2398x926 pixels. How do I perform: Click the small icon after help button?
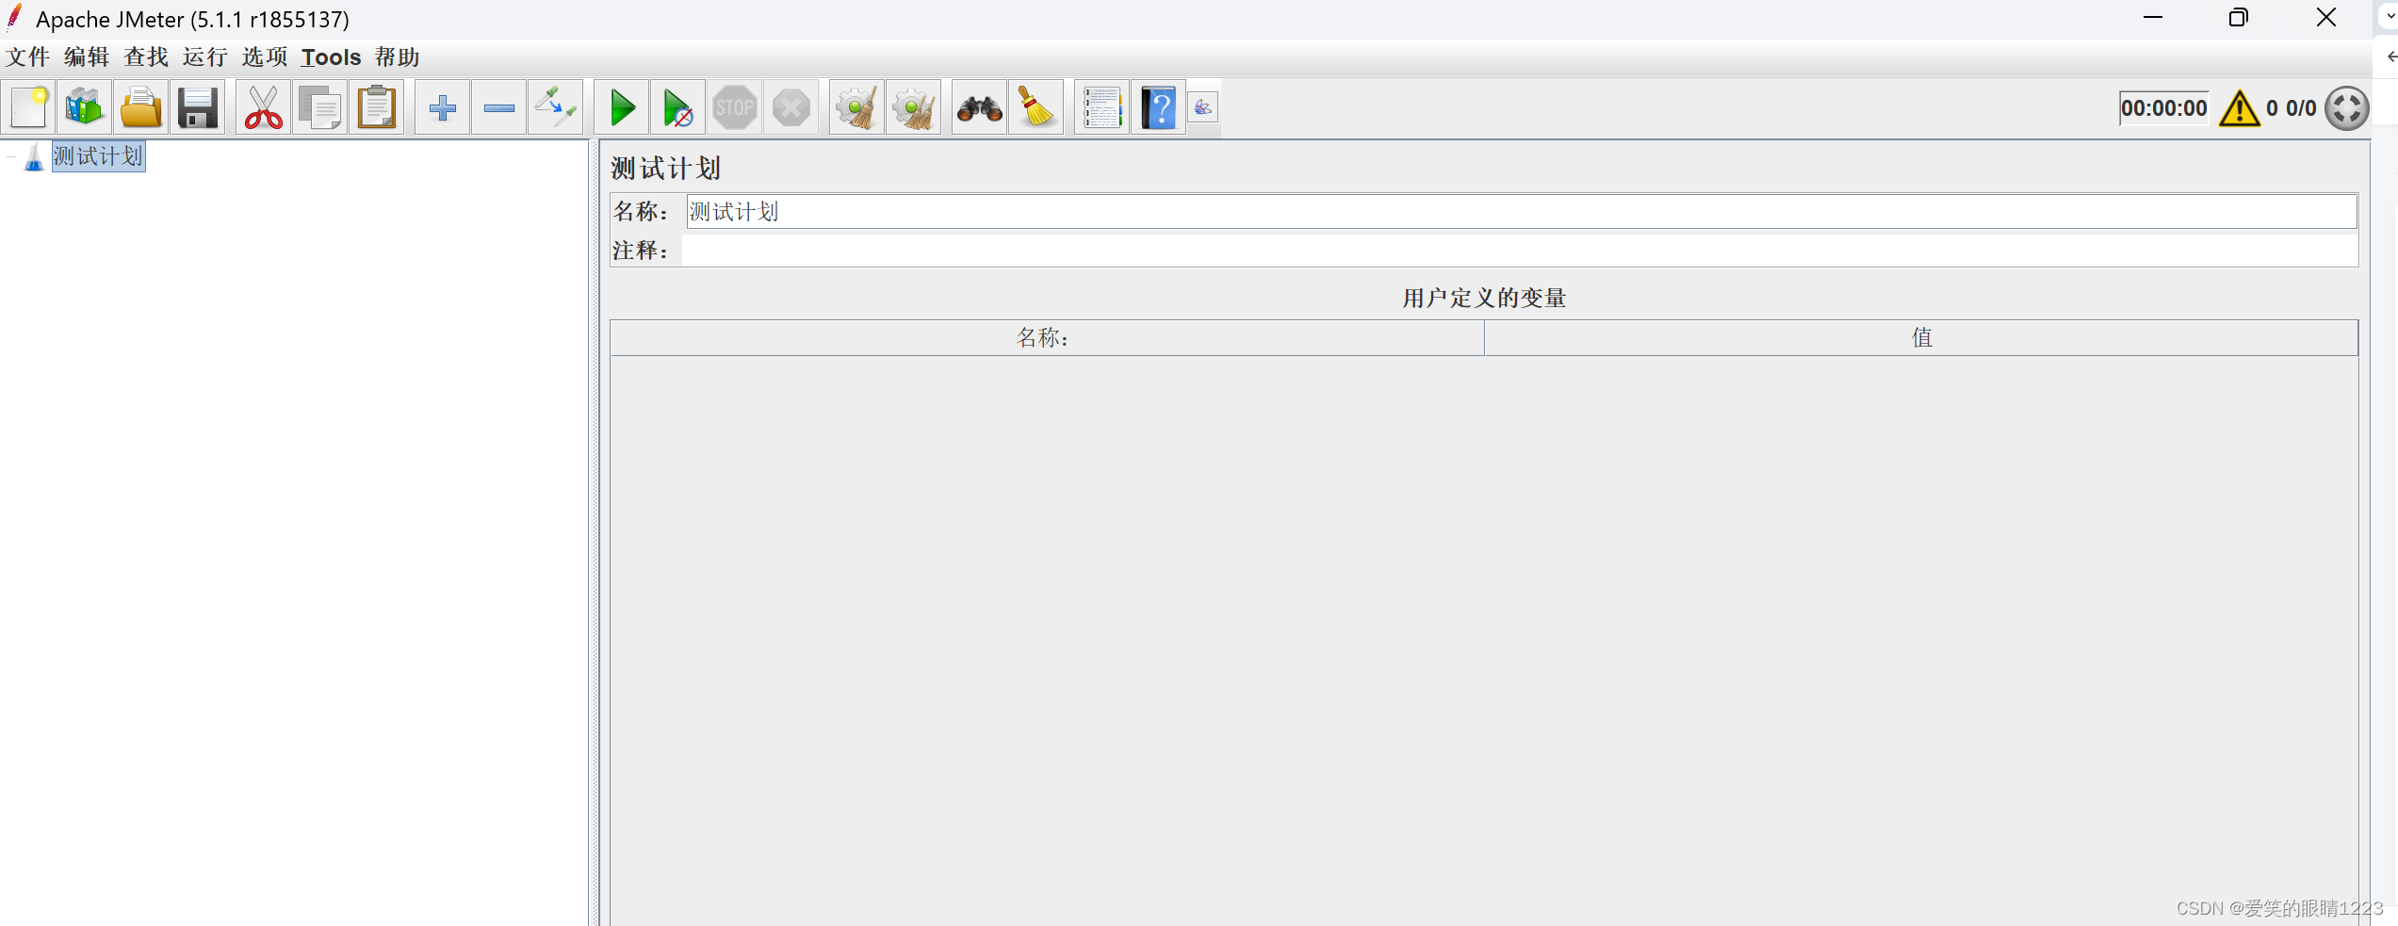point(1203,107)
